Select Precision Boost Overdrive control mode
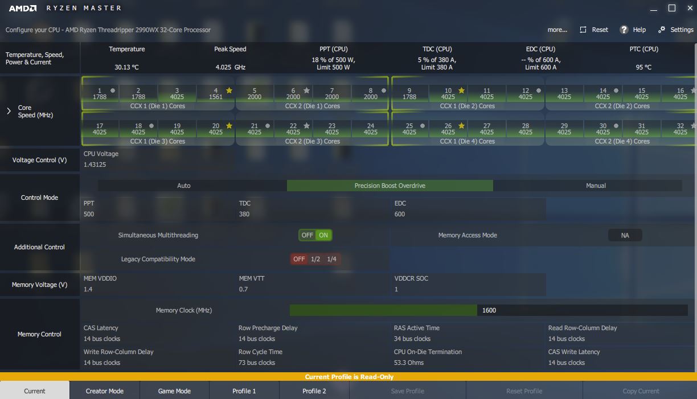 click(390, 186)
